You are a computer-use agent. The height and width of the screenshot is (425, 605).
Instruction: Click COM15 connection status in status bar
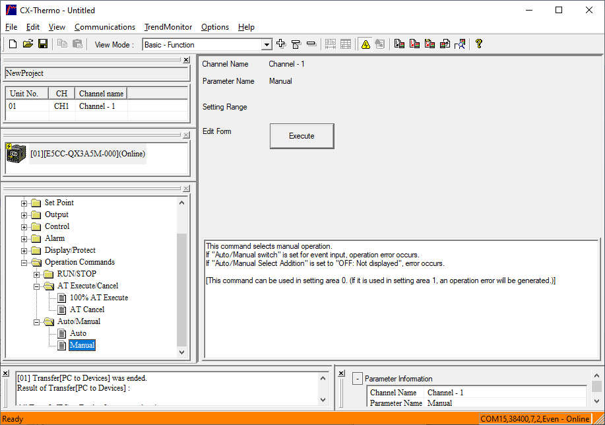coord(535,419)
